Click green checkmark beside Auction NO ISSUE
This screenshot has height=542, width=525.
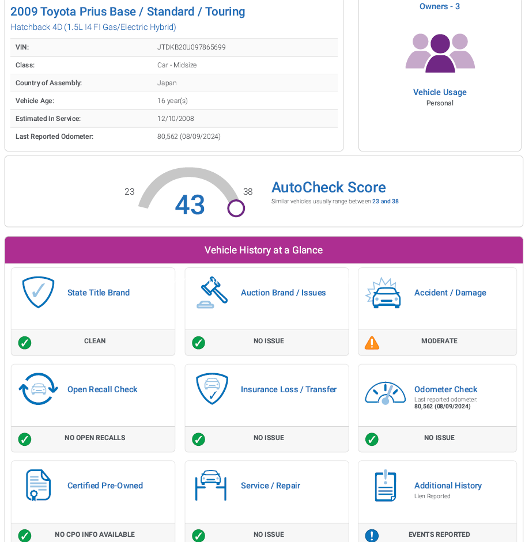click(x=198, y=343)
